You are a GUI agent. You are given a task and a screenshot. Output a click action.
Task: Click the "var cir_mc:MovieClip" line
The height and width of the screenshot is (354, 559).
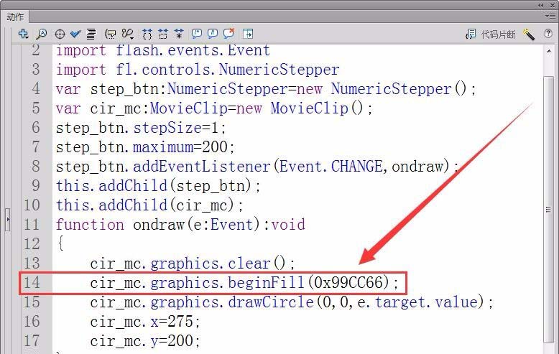tap(214, 108)
